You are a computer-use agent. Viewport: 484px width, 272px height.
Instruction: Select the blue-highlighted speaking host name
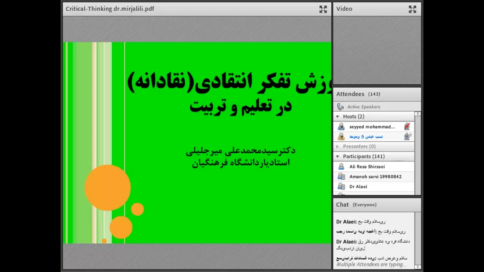pyautogui.click(x=366, y=136)
